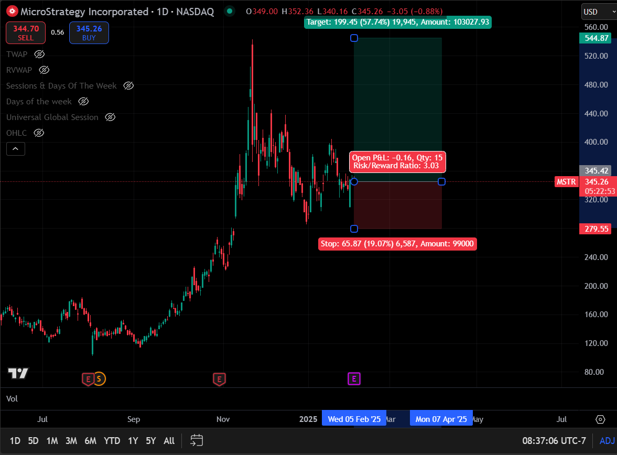617x455 pixels.
Task: Open the 08:37:06 UTC-7 timezone menu
Action: pos(554,441)
